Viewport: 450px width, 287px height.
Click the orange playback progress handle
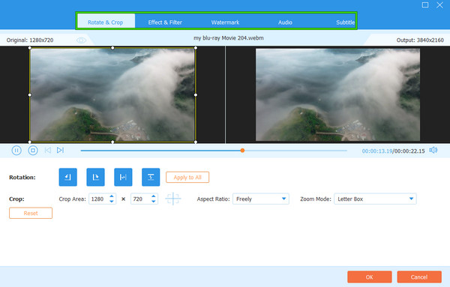[x=242, y=150]
